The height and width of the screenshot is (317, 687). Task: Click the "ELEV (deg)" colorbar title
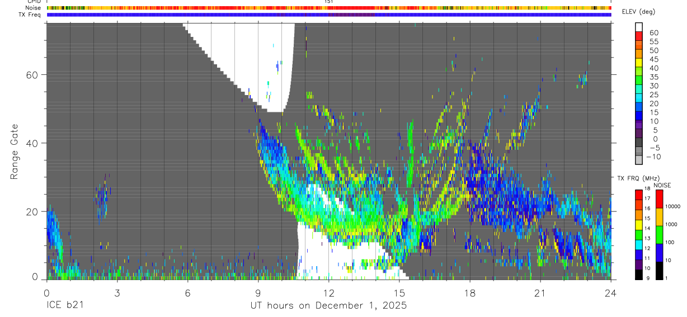[638, 12]
